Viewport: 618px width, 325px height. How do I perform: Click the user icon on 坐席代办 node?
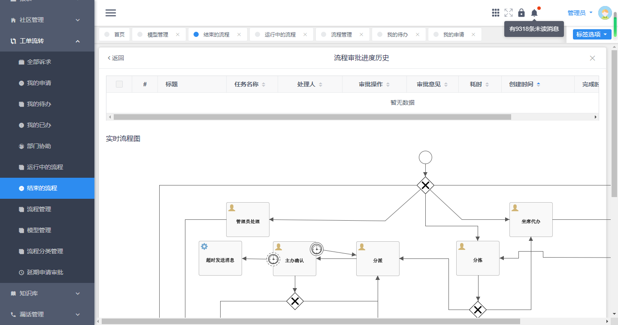515,208
